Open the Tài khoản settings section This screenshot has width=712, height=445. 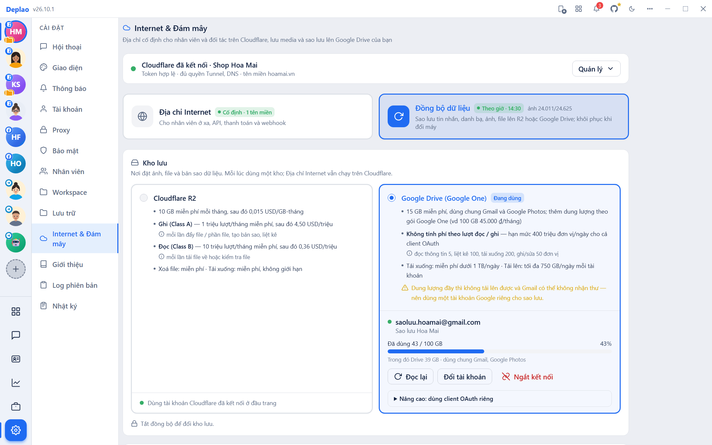pyautogui.click(x=75, y=109)
